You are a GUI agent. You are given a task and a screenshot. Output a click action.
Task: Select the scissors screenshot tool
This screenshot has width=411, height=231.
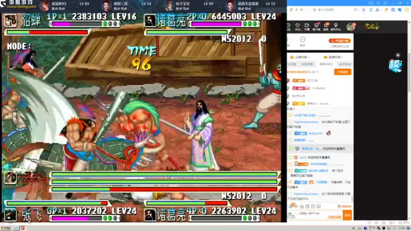pyautogui.click(x=377, y=10)
